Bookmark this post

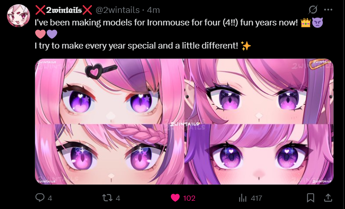click(310, 198)
